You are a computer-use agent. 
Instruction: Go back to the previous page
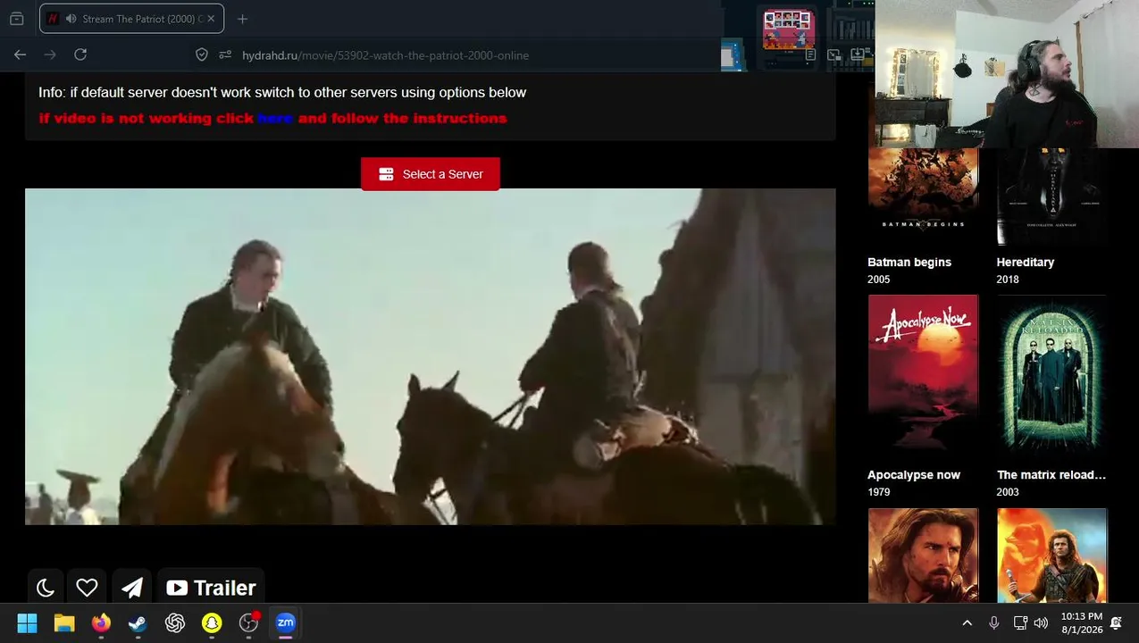[x=20, y=54]
